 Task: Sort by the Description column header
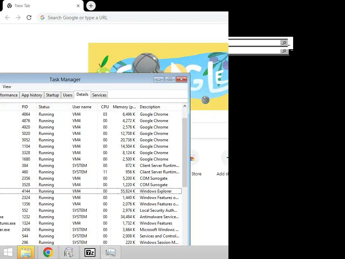160,107
